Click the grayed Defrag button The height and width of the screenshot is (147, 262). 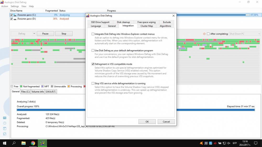click(x=22, y=34)
